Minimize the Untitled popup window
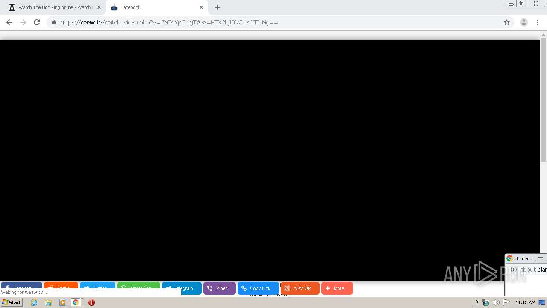This screenshot has width=547, height=308. coord(541,258)
